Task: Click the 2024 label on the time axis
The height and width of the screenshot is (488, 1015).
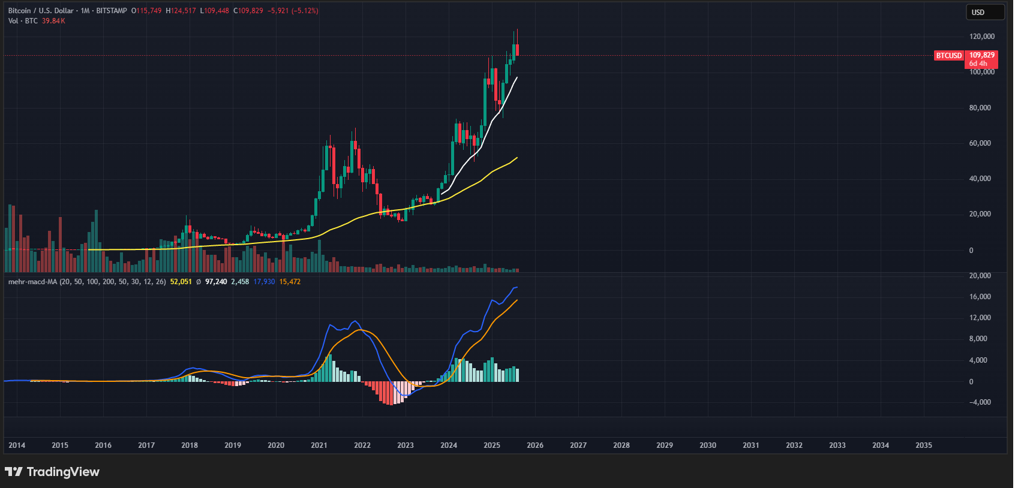Action: click(449, 445)
